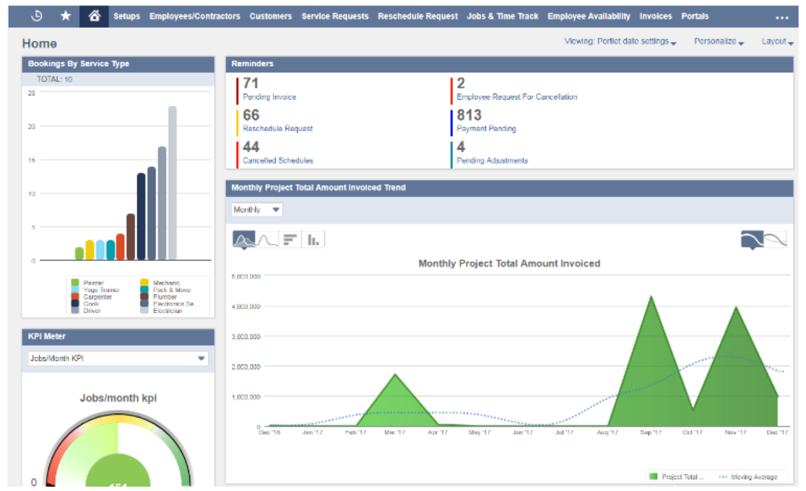This screenshot has height=491, width=806.
Task: Open the Layout dropdown
Action: point(778,41)
